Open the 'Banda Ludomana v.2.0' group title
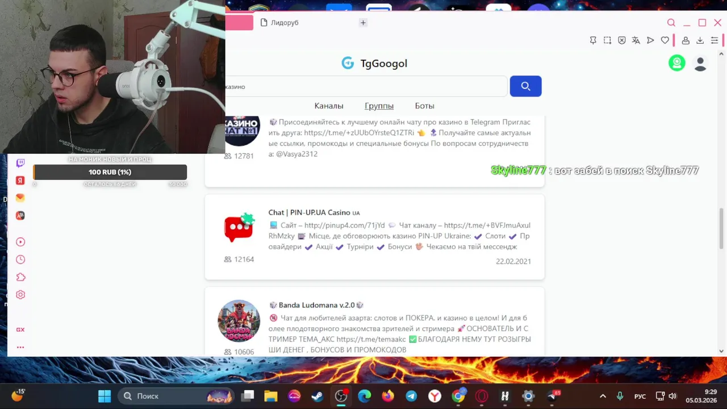 (316, 305)
